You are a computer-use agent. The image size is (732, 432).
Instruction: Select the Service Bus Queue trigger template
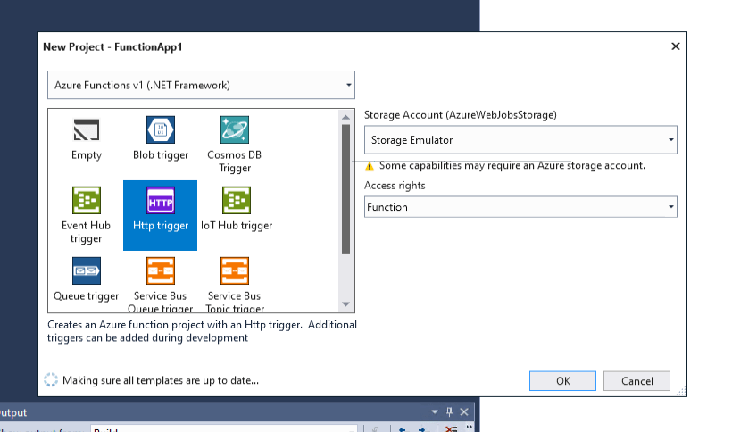click(x=160, y=285)
